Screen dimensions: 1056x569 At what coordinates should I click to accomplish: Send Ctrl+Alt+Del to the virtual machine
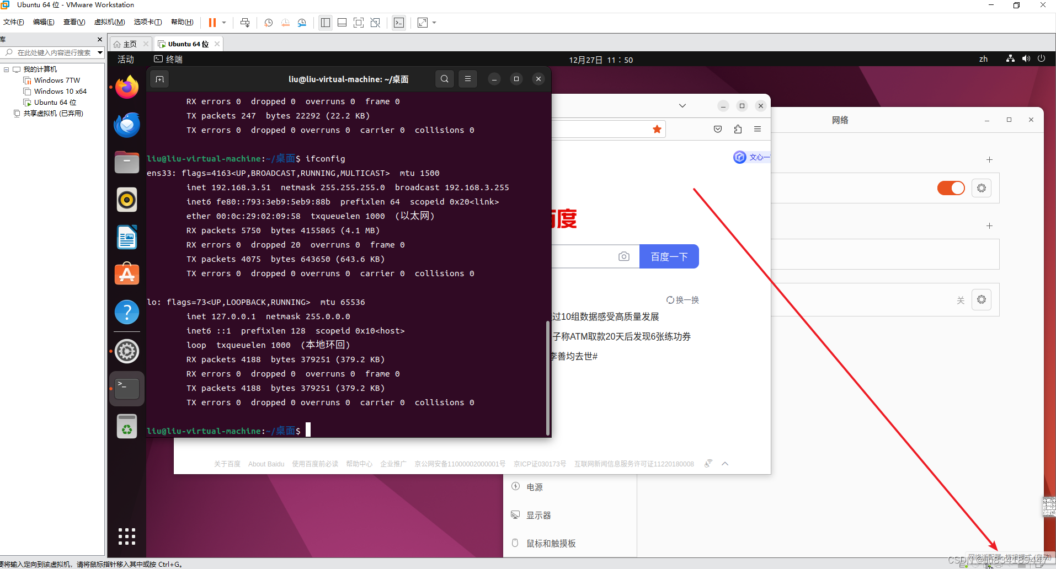tap(245, 23)
